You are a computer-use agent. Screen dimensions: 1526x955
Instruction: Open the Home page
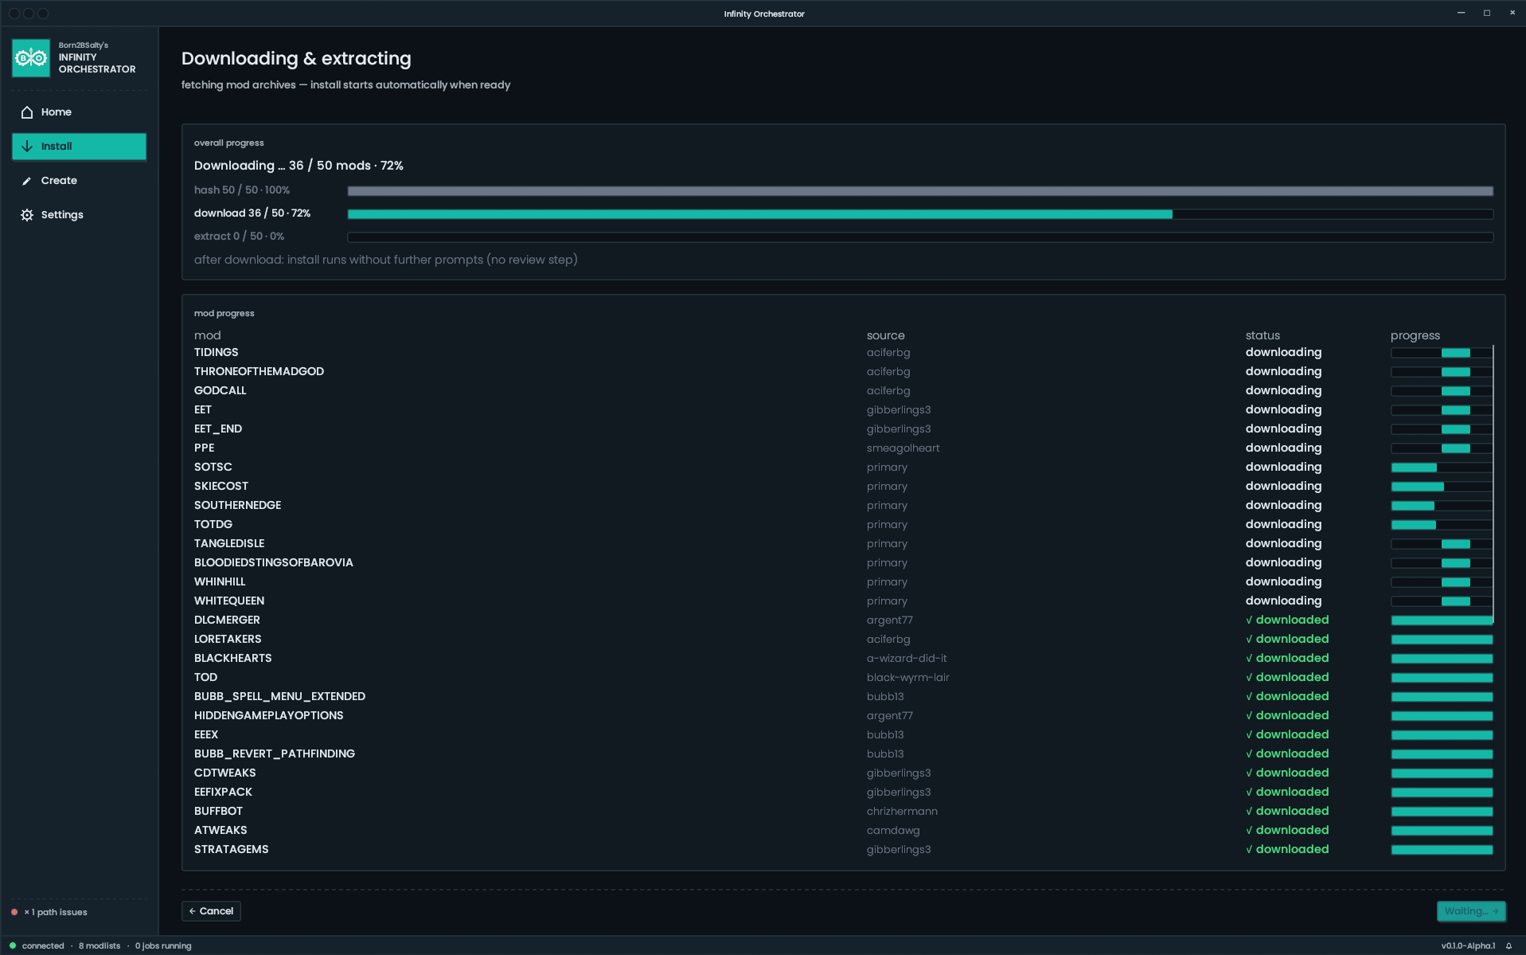pyautogui.click(x=79, y=112)
